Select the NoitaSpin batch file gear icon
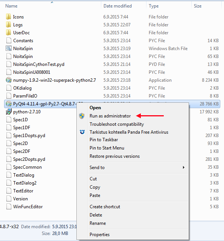This screenshot has width=224, height=241. click(x=9, y=49)
